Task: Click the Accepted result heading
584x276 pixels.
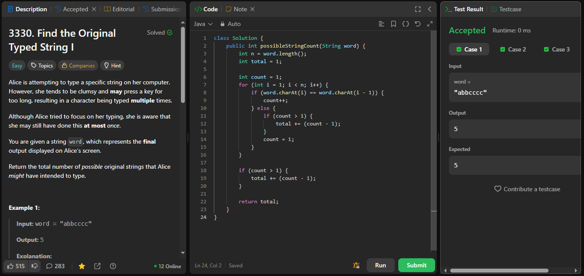Action: click(x=467, y=30)
